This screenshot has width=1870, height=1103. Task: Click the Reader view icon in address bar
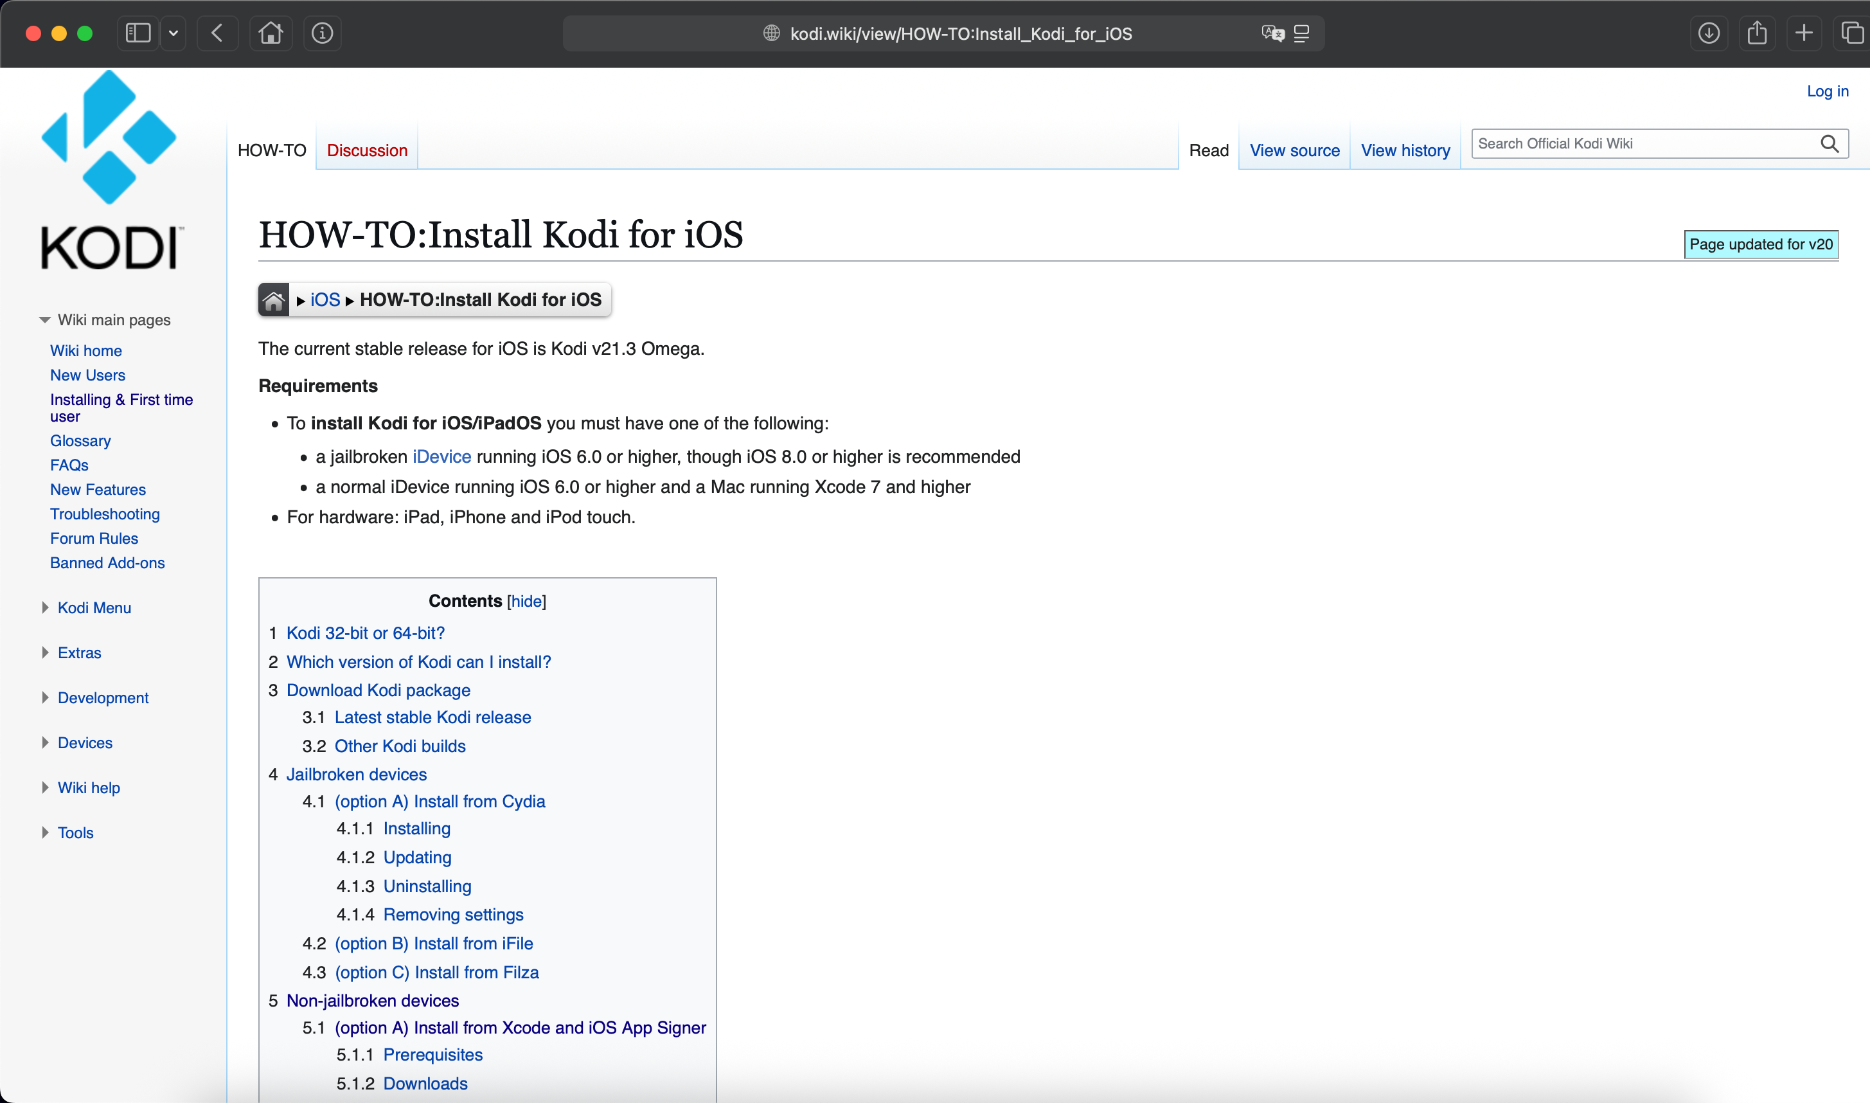click(x=1302, y=33)
